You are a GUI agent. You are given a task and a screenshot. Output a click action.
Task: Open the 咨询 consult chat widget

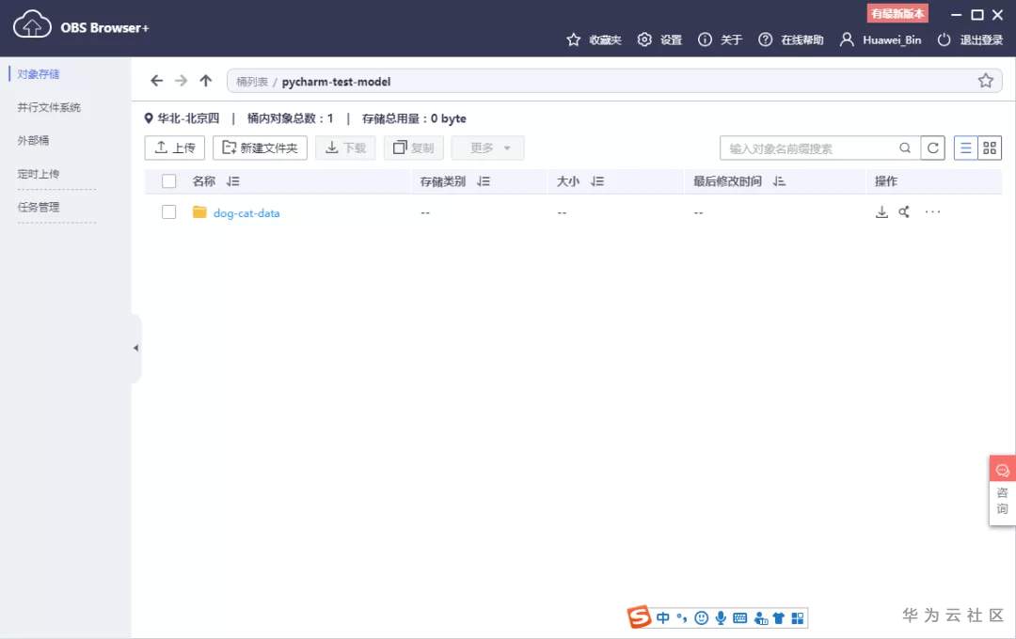coord(1003,491)
